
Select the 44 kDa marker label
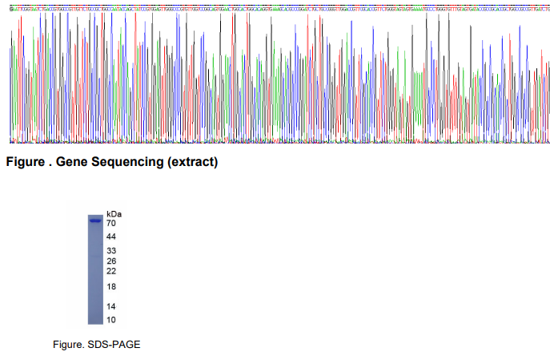111,237
